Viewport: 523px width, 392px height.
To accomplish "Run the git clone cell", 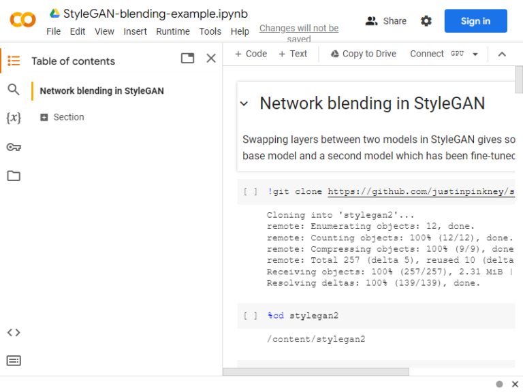I will coord(250,192).
